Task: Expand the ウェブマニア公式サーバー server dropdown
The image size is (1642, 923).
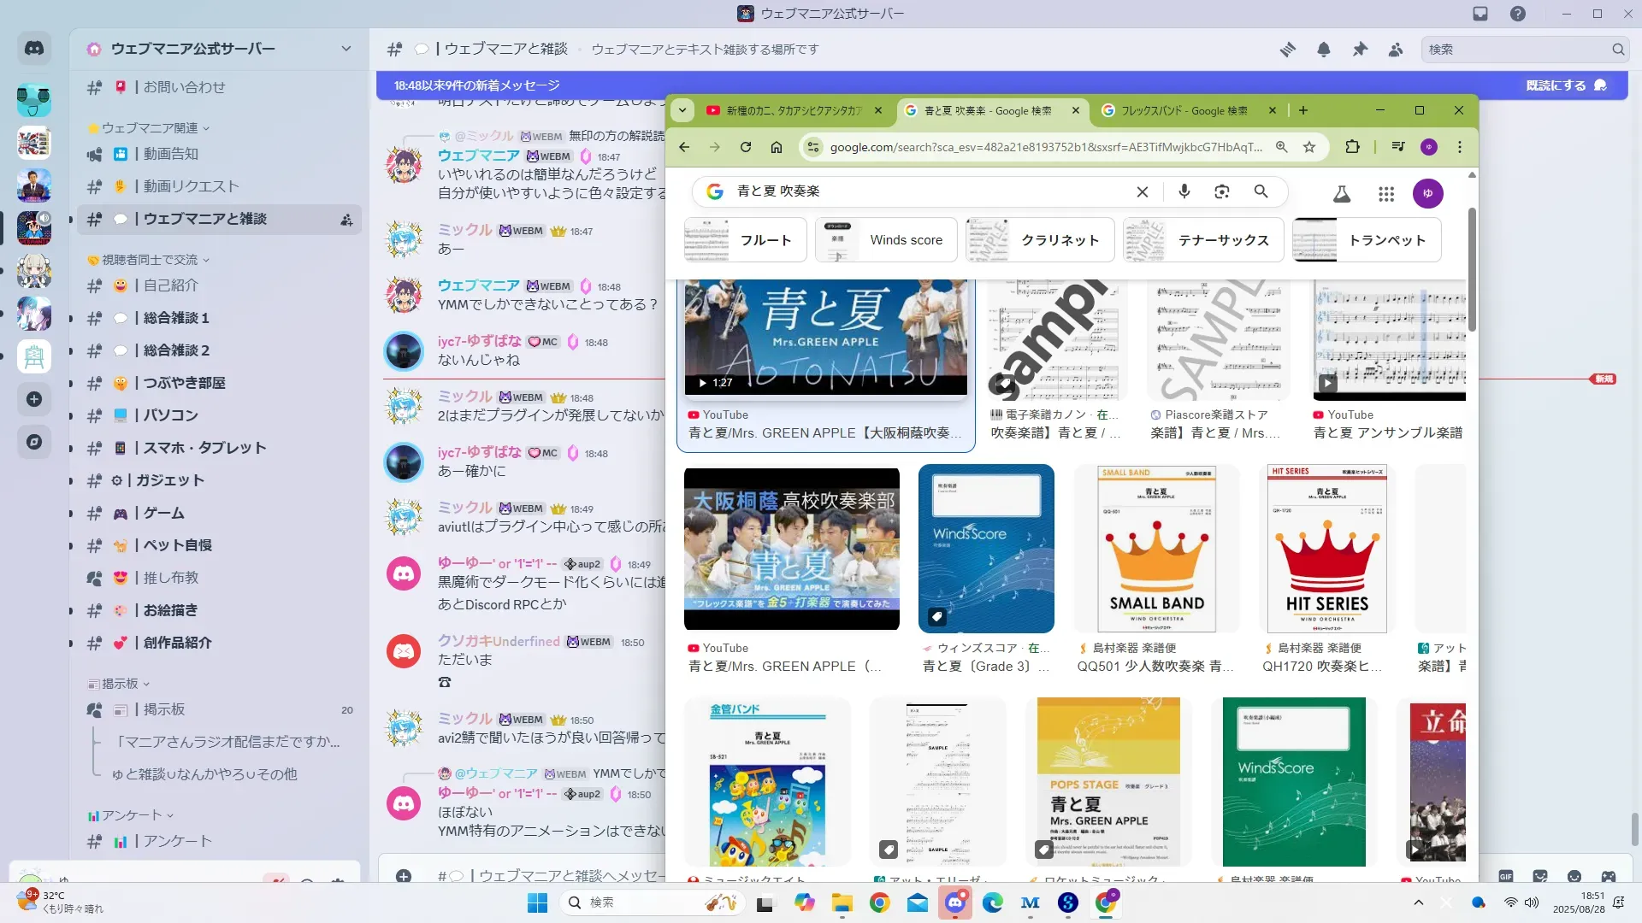Action: 346,49
